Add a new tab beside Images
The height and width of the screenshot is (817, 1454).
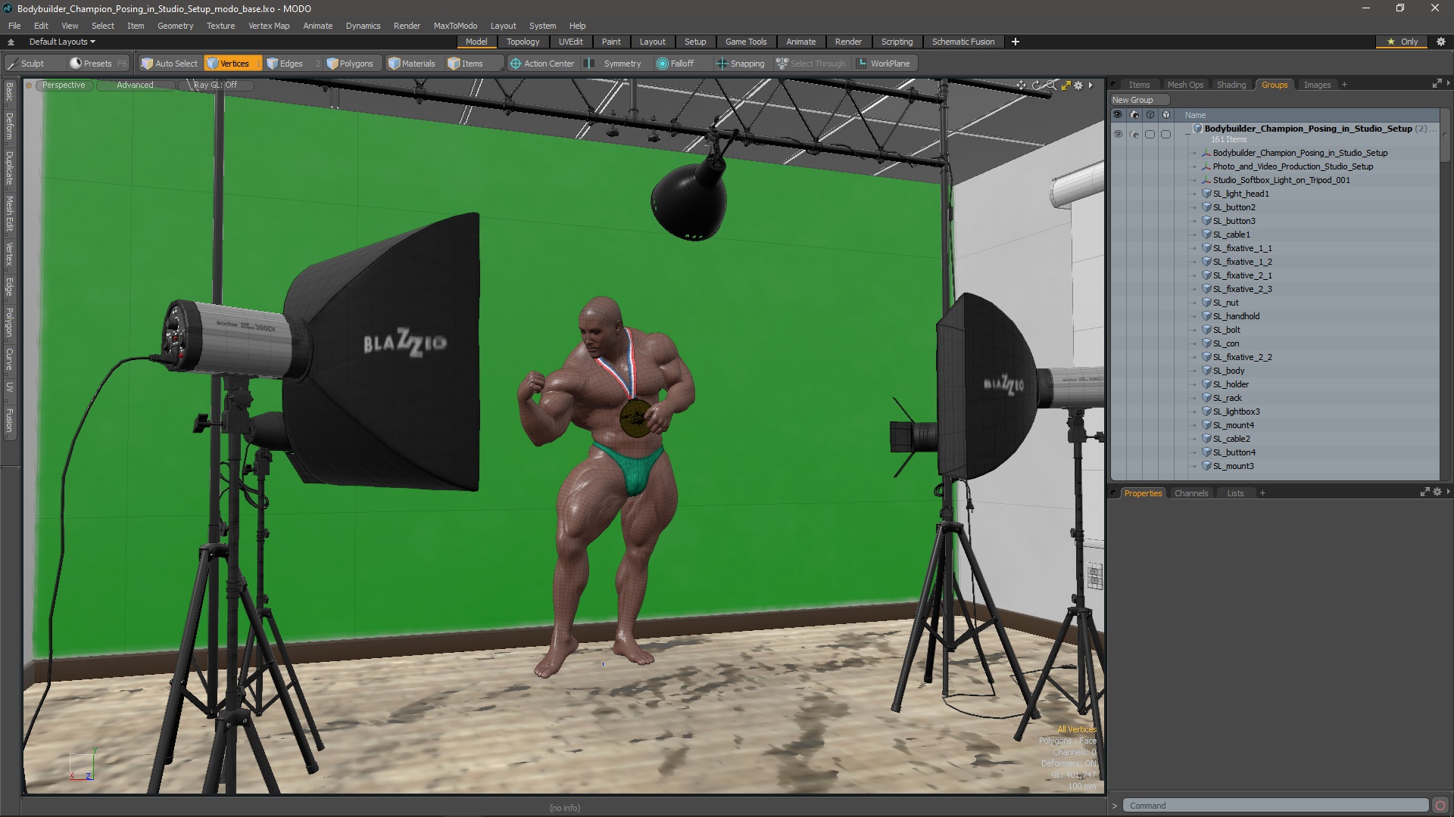click(1344, 85)
